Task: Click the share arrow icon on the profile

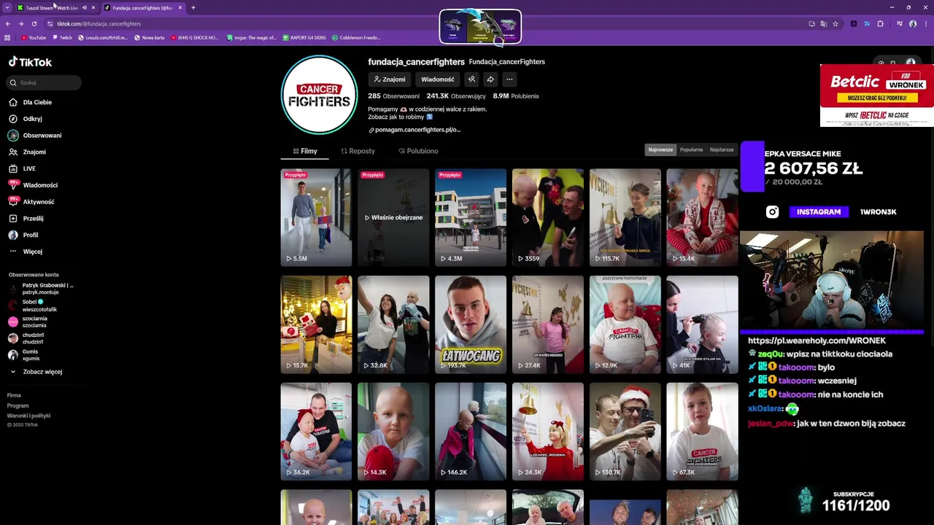Action: [x=490, y=79]
